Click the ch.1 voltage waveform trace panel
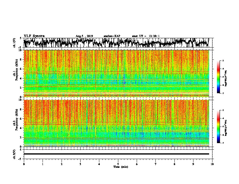 click(x=118, y=43)
